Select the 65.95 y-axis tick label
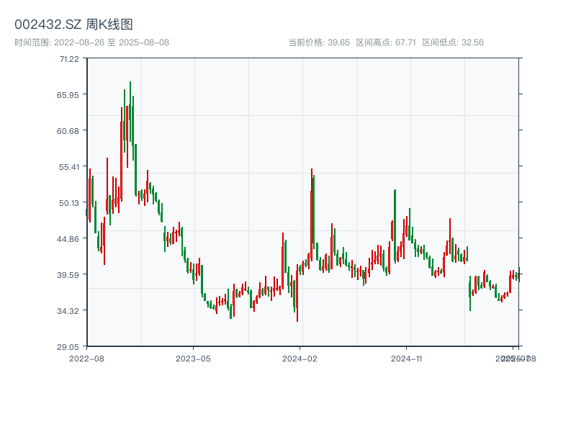The image size is (576, 432). (69, 95)
